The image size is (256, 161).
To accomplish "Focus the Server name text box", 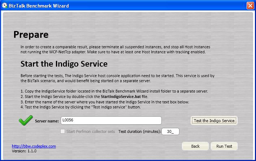I will click(111, 120).
